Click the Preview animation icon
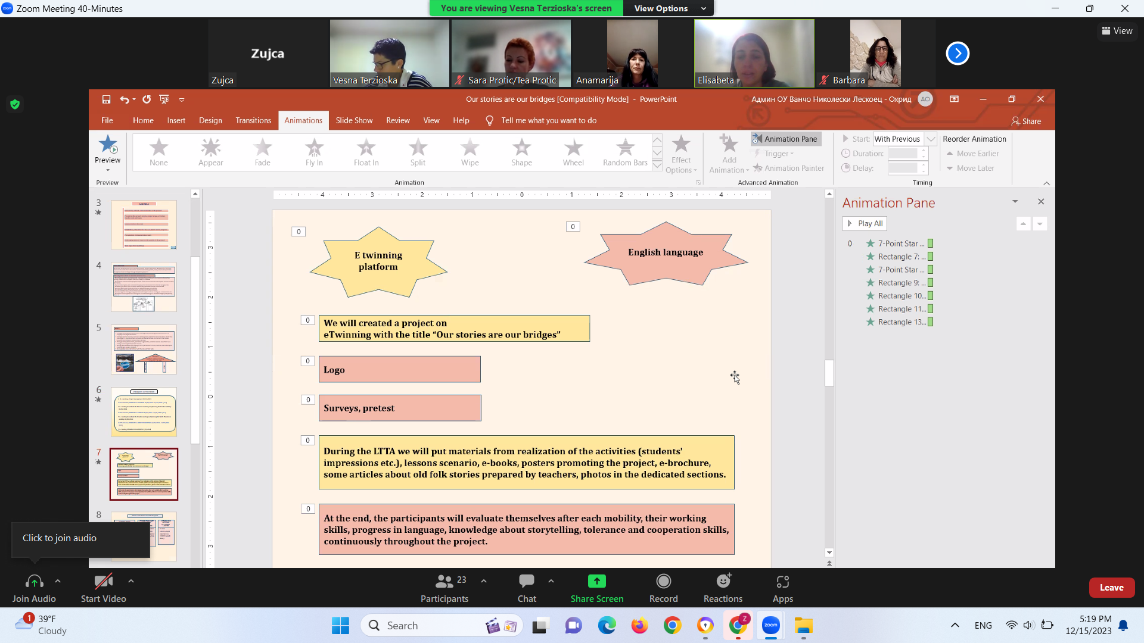 click(x=107, y=145)
